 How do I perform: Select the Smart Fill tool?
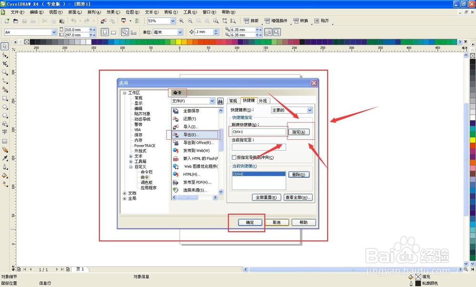point(5,90)
